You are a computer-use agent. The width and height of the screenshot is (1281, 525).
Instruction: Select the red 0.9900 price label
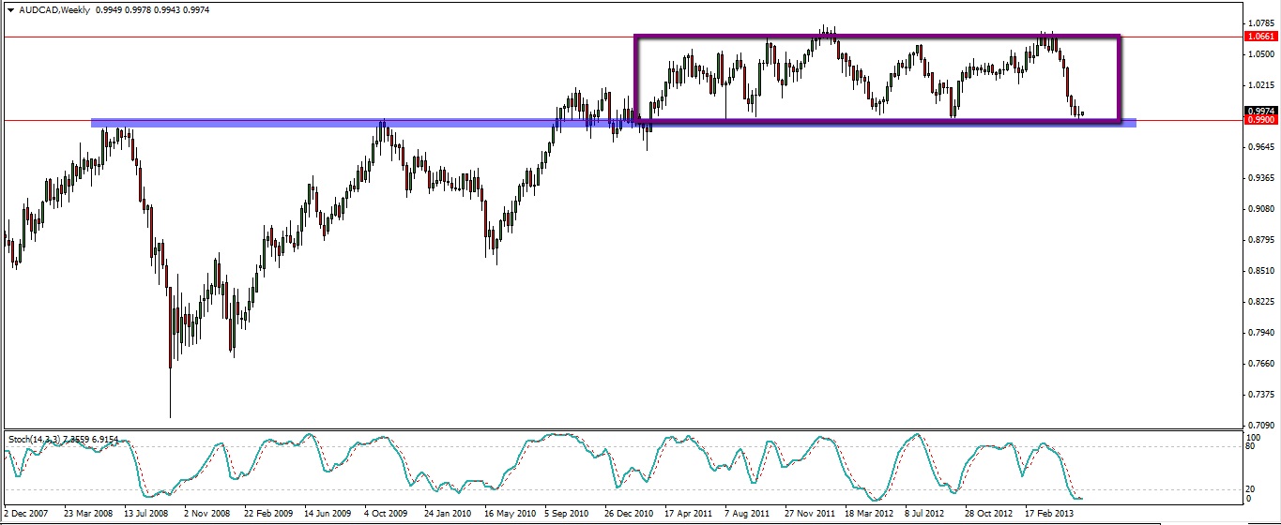tap(1261, 120)
